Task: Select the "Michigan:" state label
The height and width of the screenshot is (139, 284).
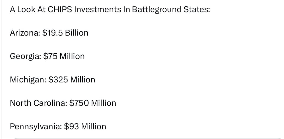Action: (x=28, y=80)
